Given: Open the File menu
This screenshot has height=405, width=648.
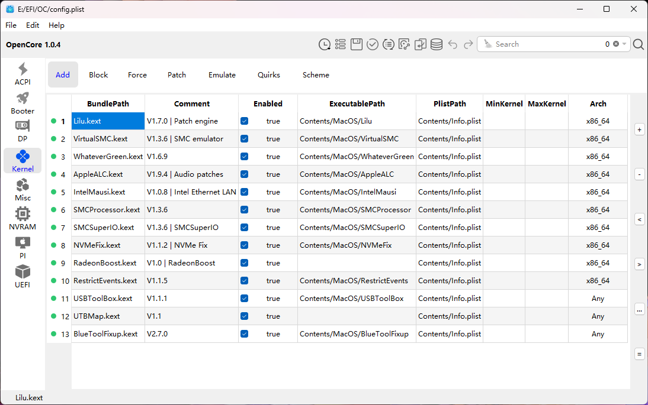Looking at the screenshot, I should pos(11,25).
